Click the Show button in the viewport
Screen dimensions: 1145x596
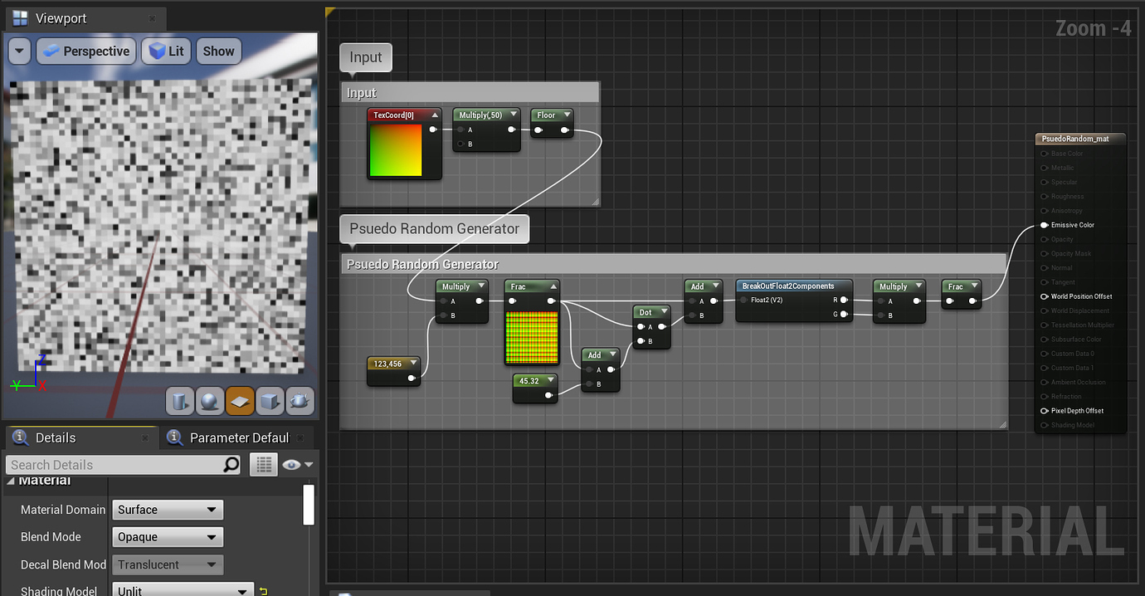tap(218, 51)
